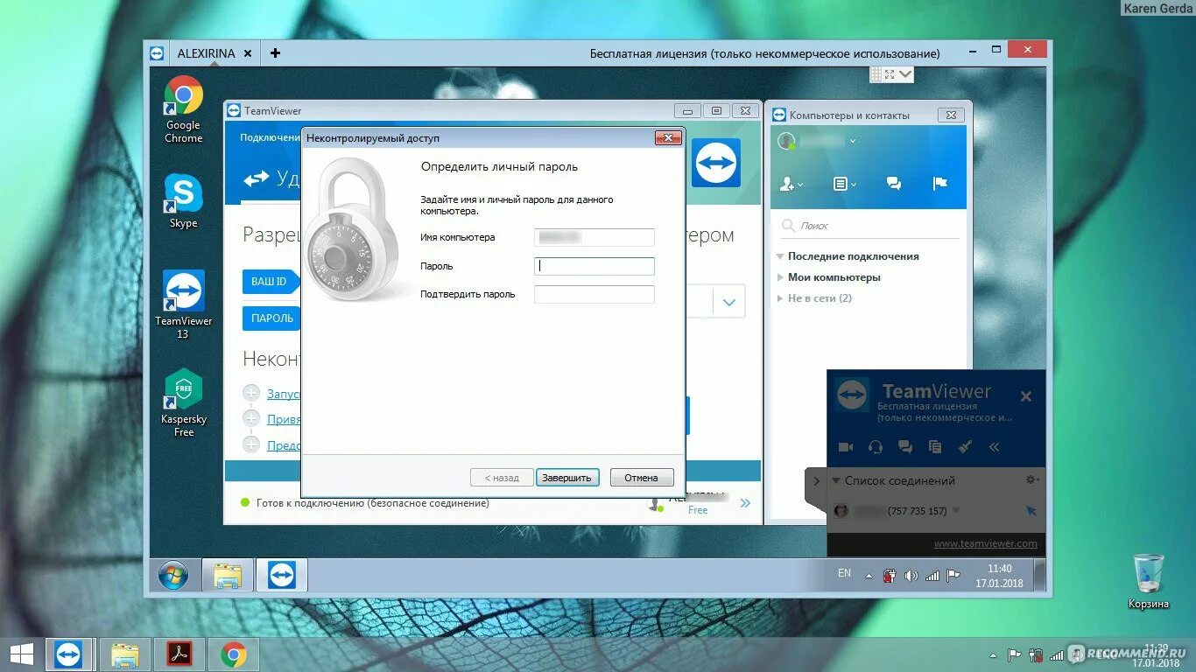
Task: Expand the Мои компьютеры group
Action: [x=780, y=277]
